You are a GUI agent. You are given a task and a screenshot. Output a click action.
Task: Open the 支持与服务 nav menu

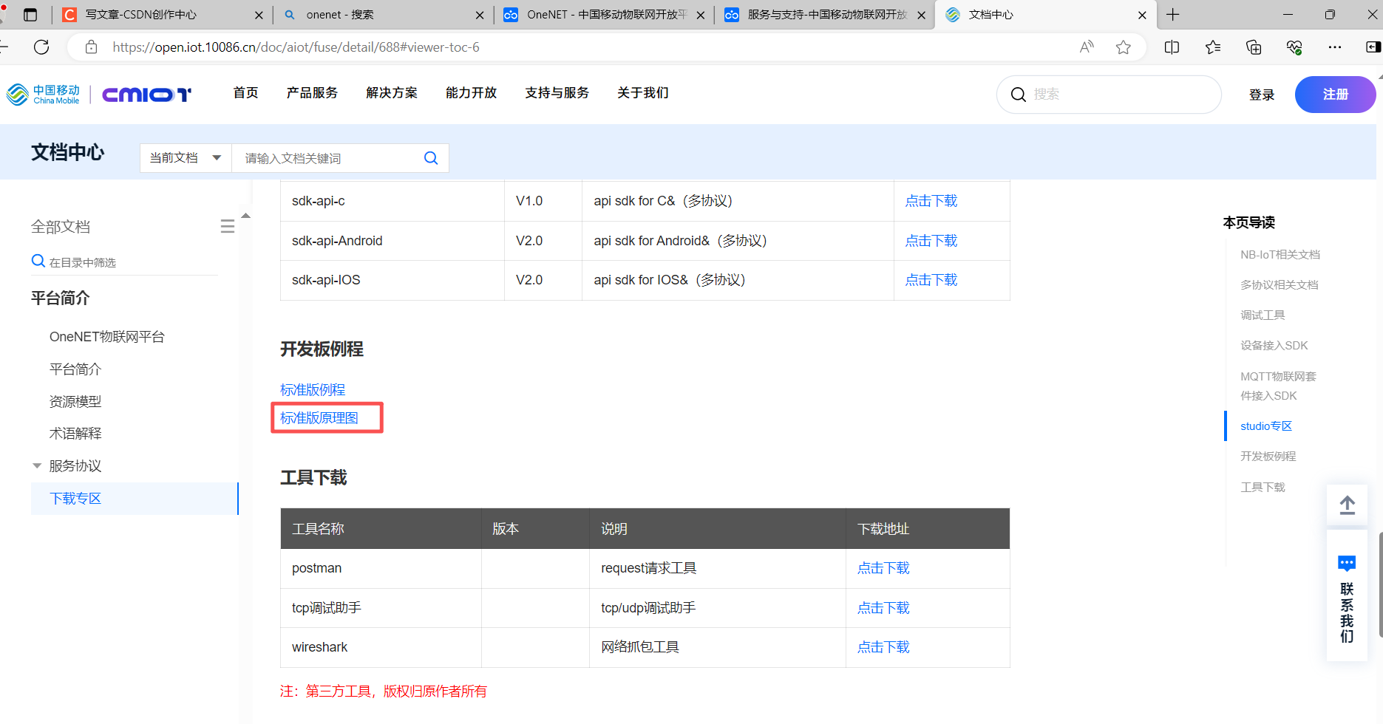[x=557, y=93]
